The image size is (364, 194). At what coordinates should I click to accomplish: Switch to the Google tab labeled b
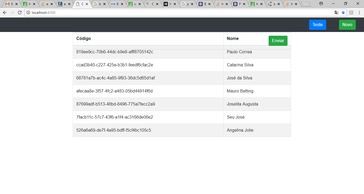(x=99, y=4)
